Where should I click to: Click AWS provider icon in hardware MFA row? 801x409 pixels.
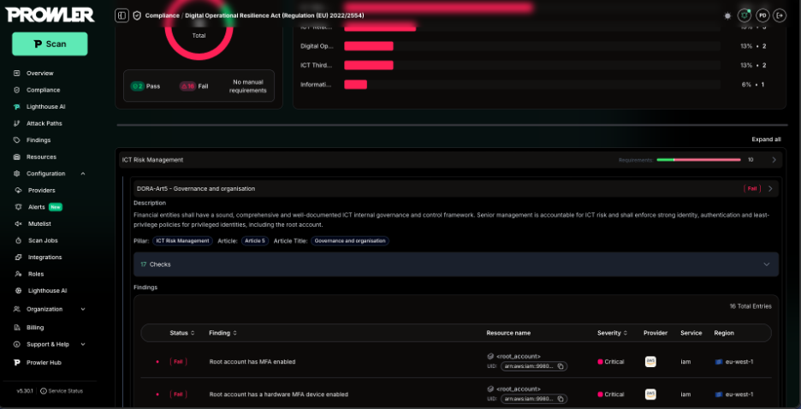point(650,394)
